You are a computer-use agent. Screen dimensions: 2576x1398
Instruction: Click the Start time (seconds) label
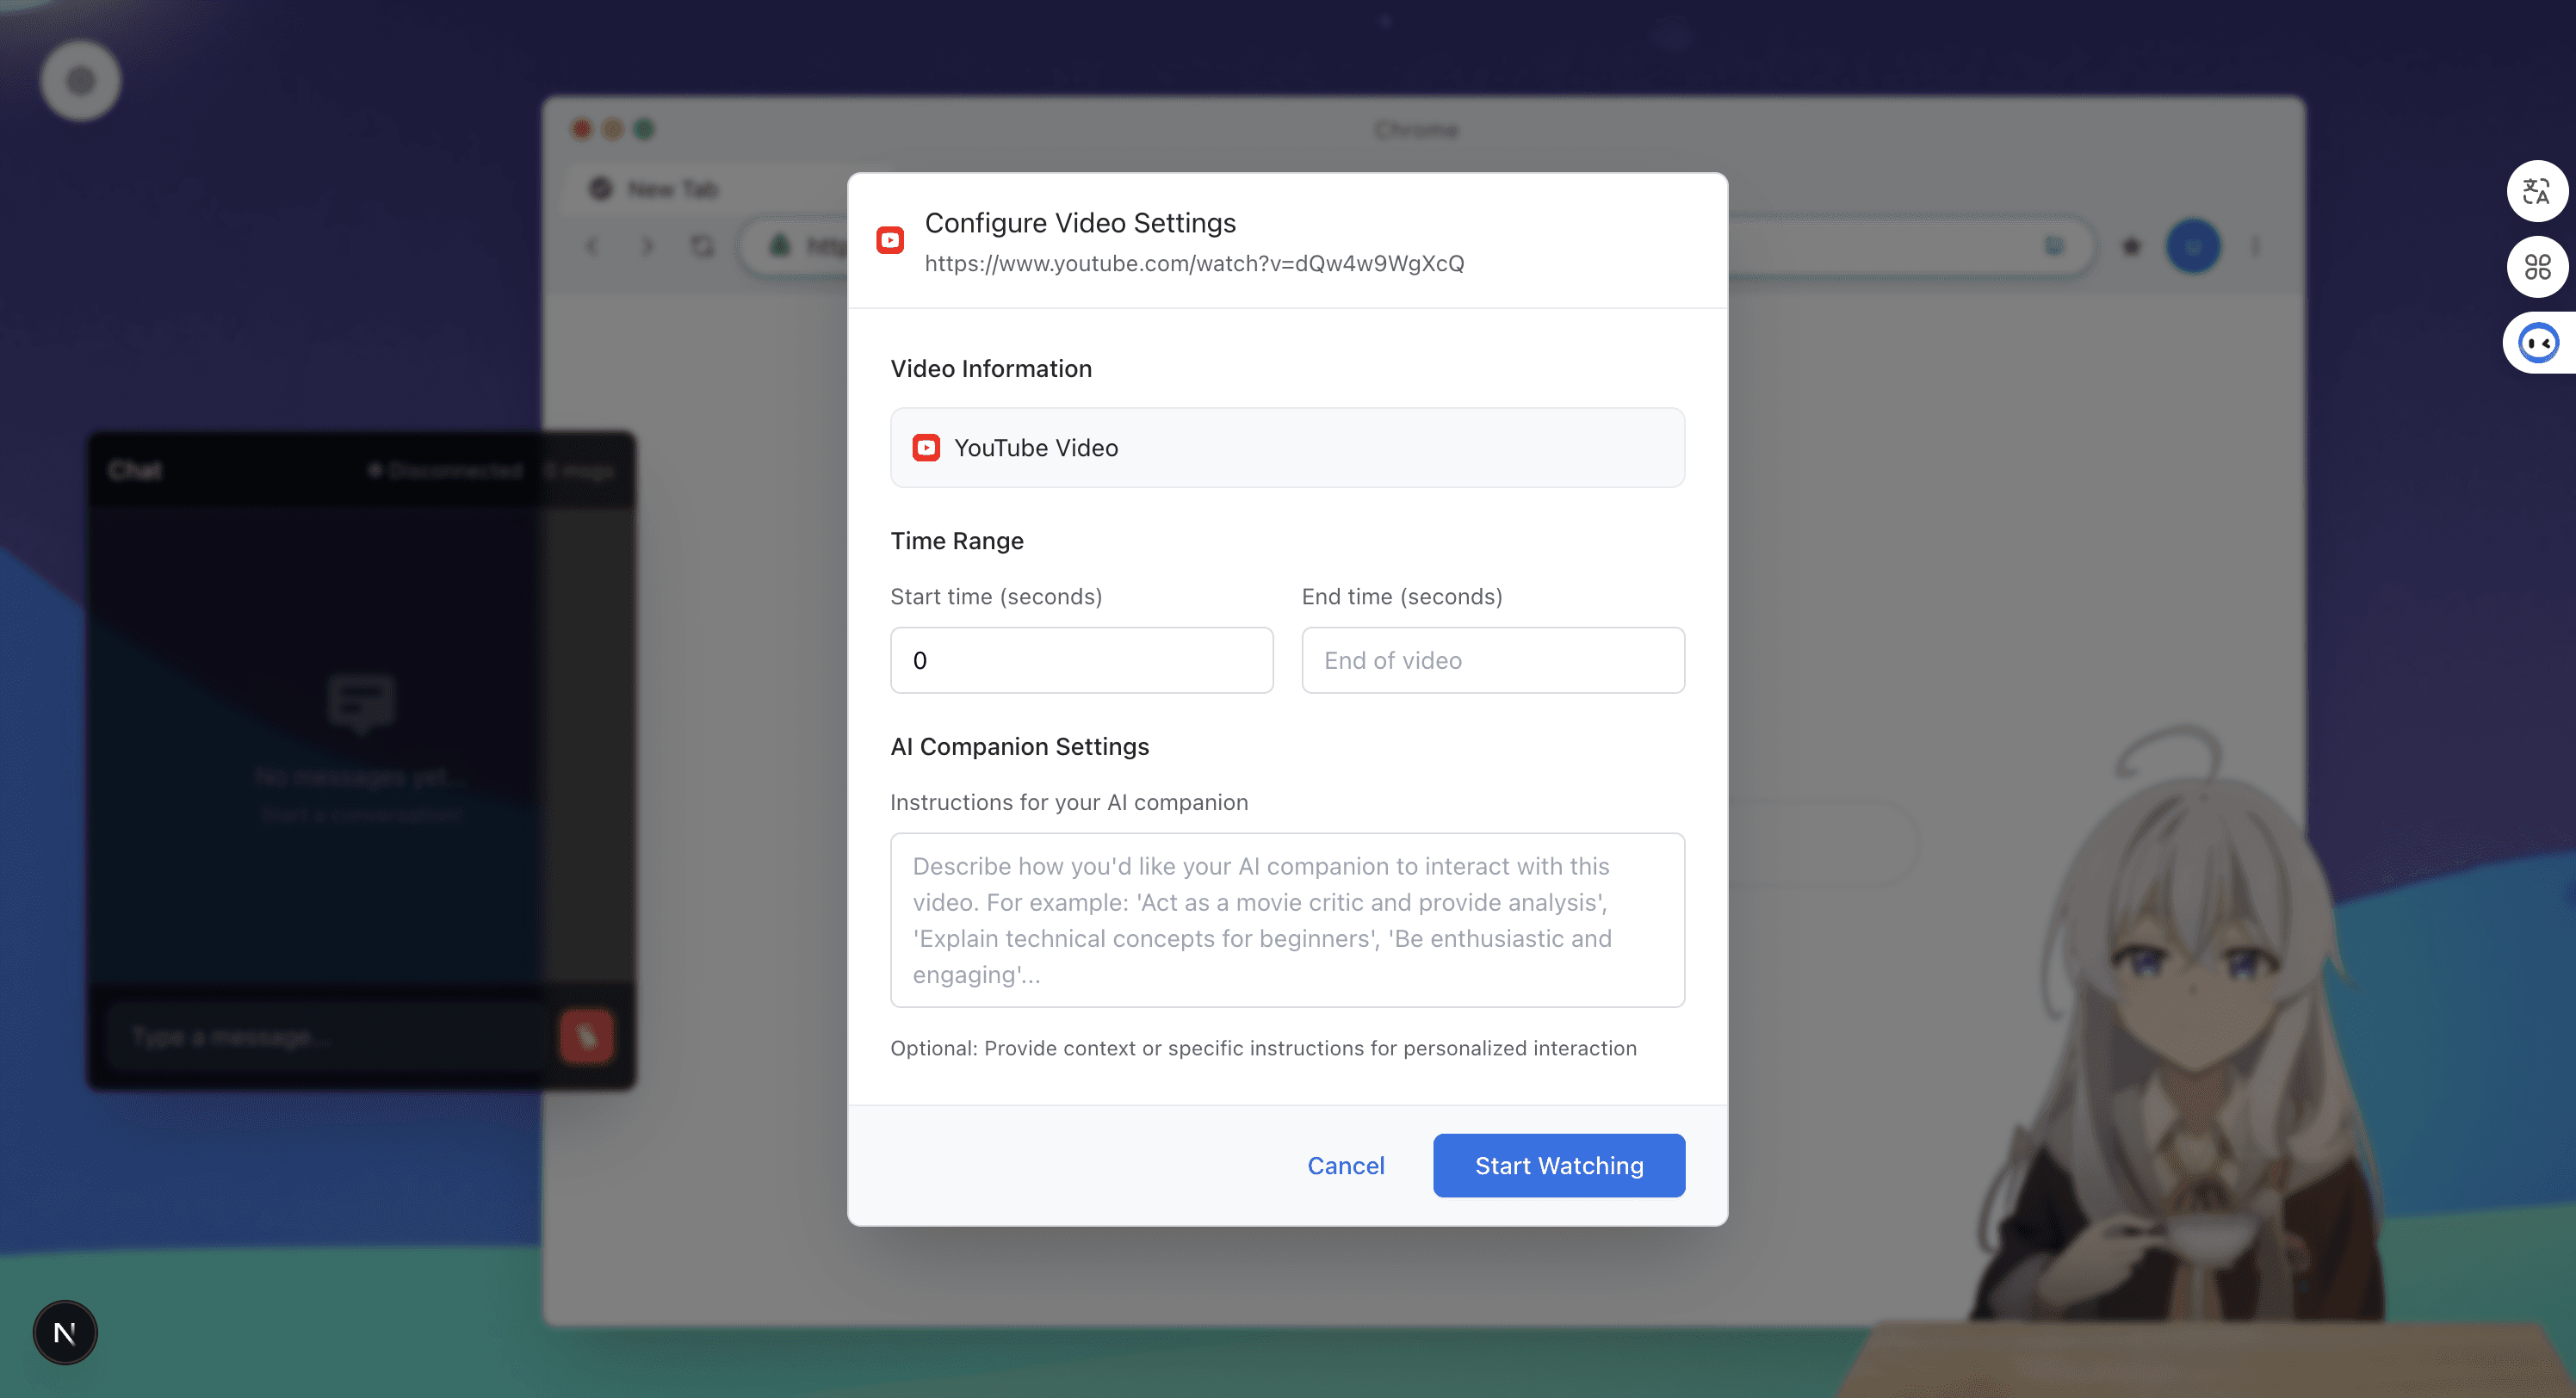coord(996,597)
